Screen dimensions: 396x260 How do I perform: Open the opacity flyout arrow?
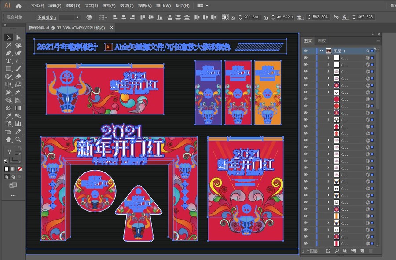(77, 18)
